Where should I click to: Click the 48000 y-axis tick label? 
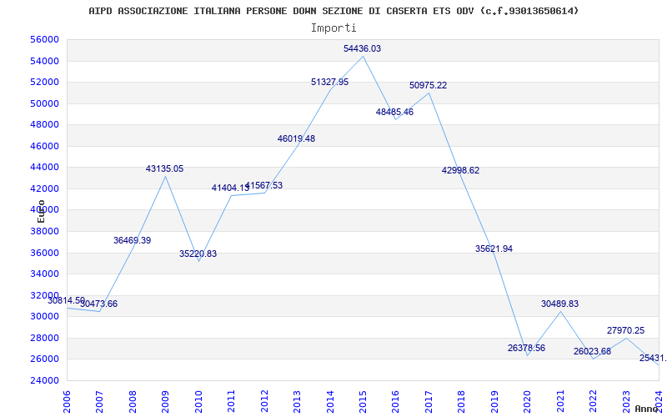pos(44,124)
